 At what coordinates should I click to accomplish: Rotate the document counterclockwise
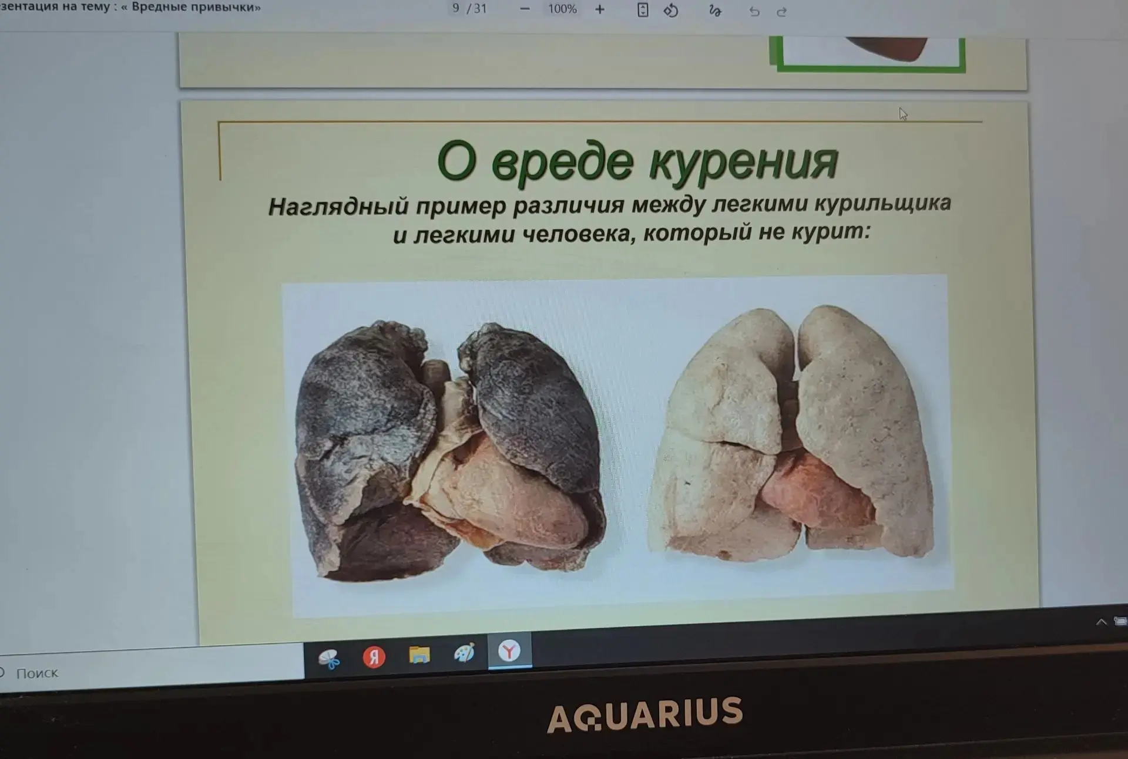tap(671, 11)
